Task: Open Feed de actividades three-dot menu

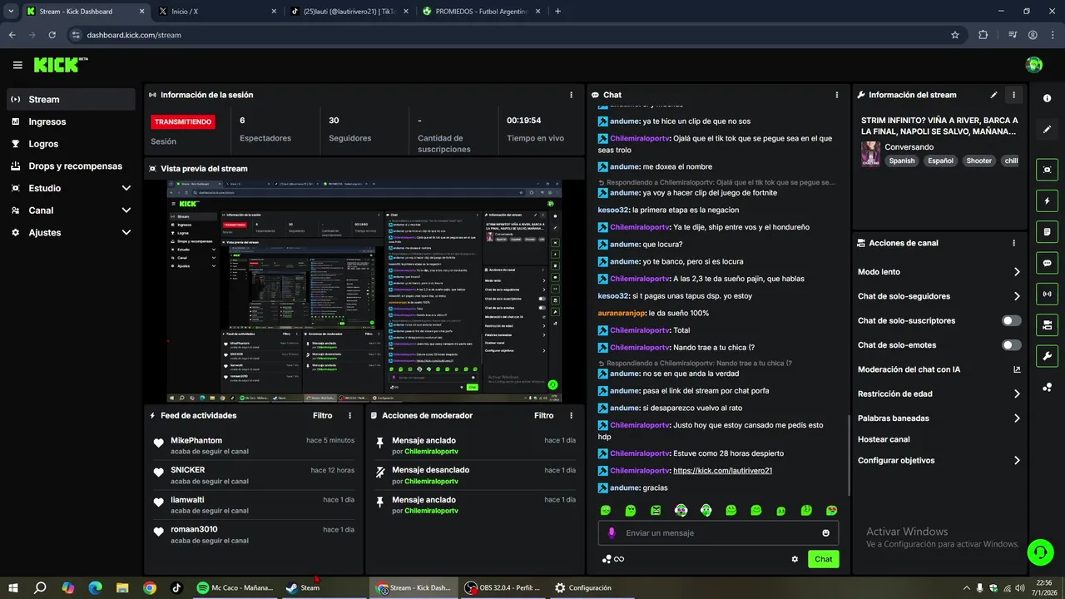Action: coord(349,415)
